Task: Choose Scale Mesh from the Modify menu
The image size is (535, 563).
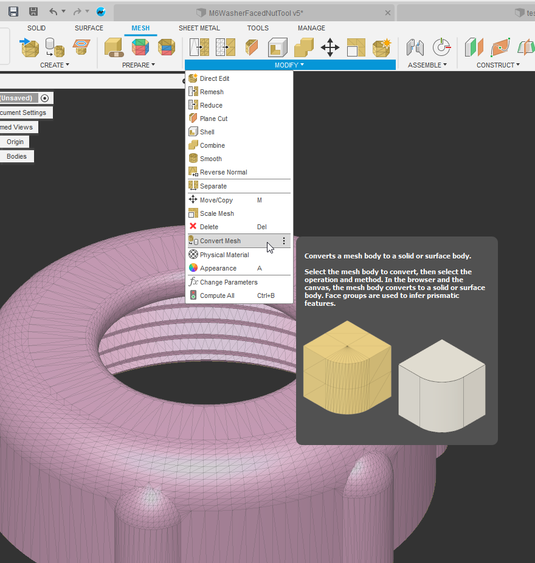Action: 216,213
